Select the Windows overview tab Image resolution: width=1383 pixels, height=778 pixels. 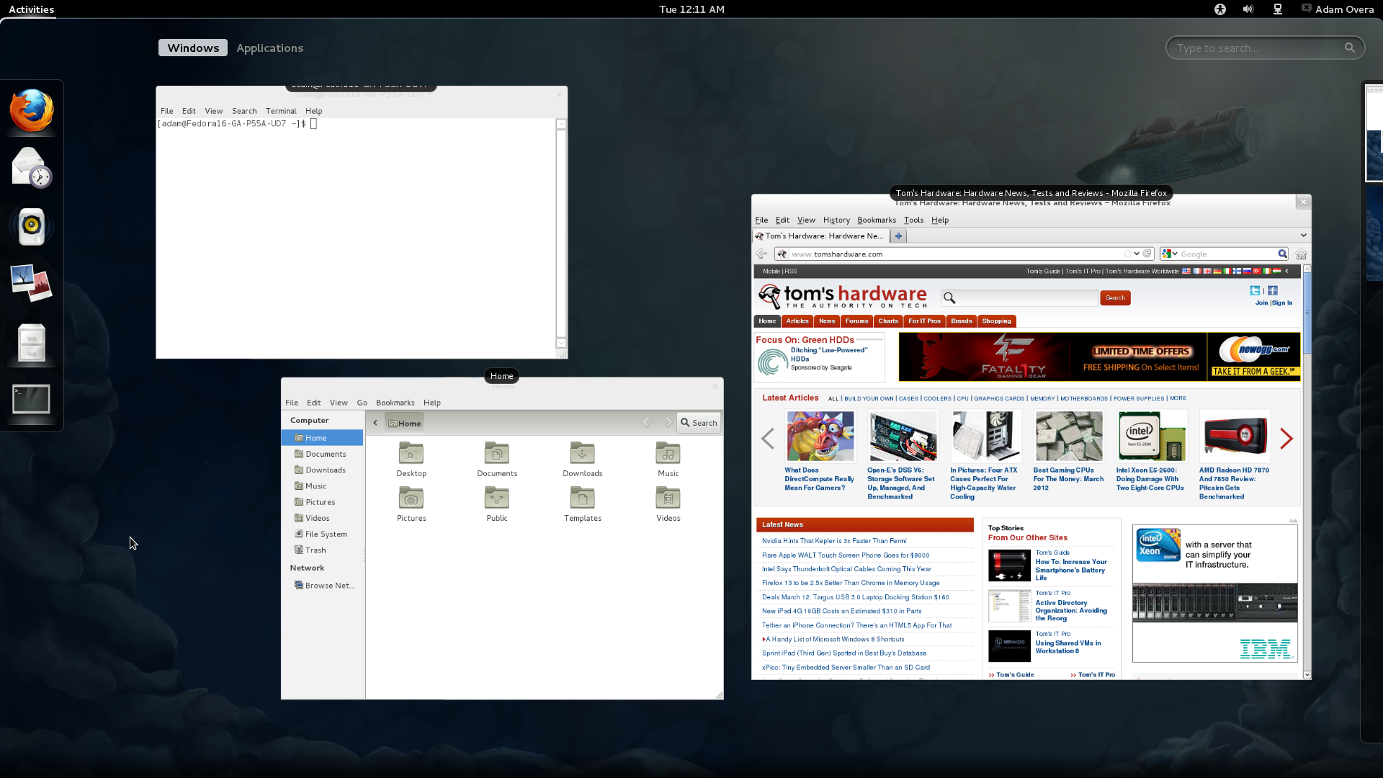193,48
